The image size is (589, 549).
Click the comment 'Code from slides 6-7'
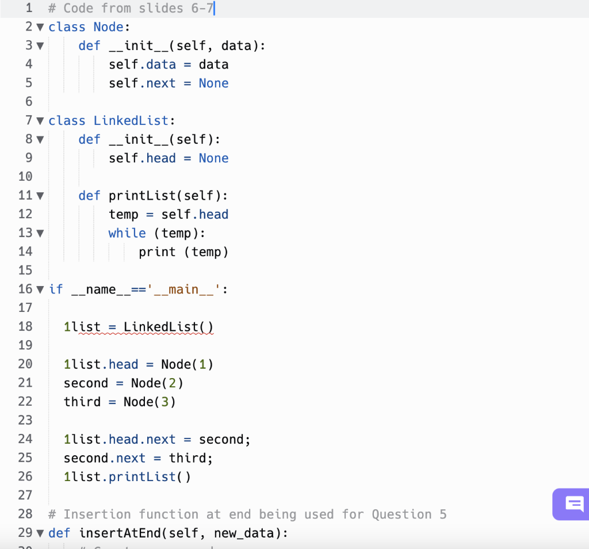click(x=131, y=8)
